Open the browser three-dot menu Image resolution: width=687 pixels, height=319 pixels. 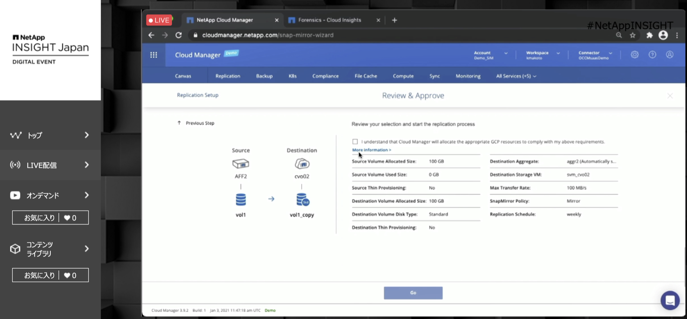[677, 35]
